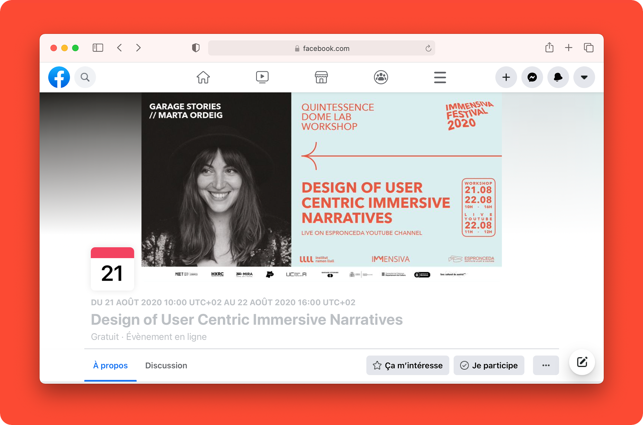Reload the page

tap(428, 48)
